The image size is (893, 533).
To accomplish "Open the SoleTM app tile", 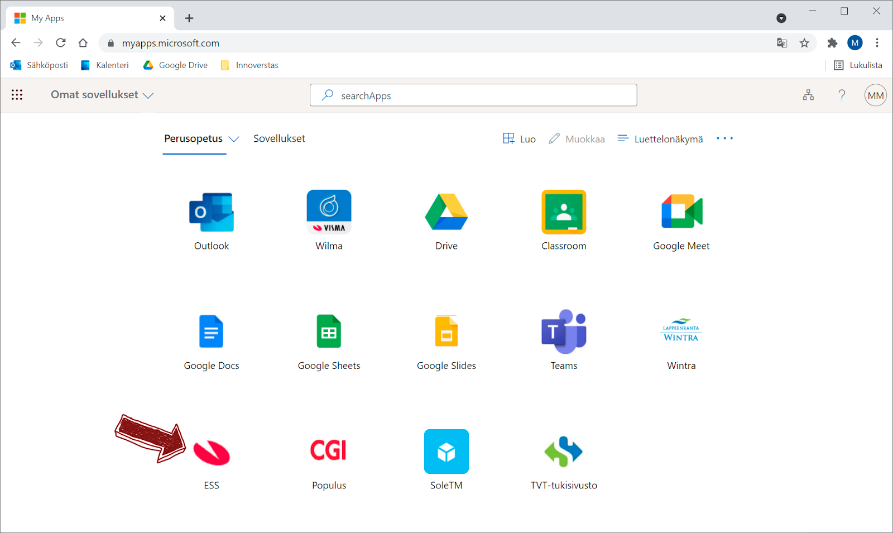I will click(446, 460).
